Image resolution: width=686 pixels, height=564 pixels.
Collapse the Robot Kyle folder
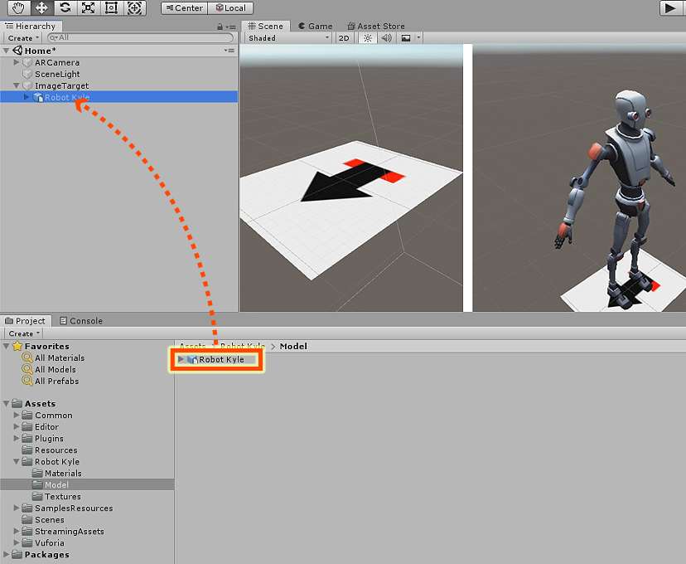(17, 461)
